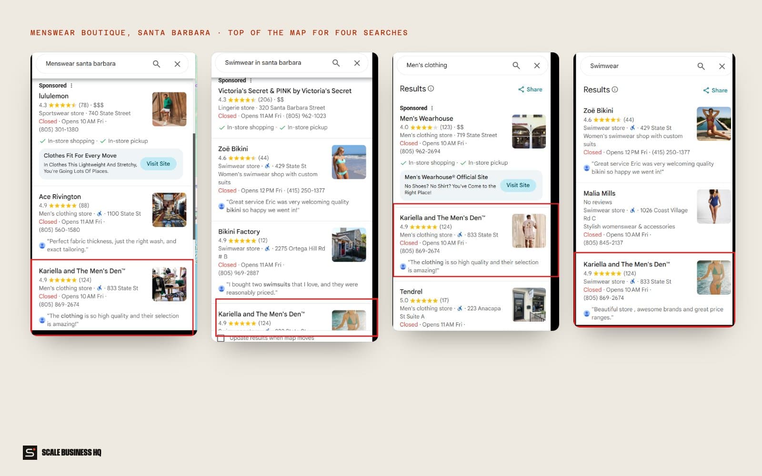762x476 pixels.
Task: Open the Bikini Factory listing title
Action: point(239,232)
